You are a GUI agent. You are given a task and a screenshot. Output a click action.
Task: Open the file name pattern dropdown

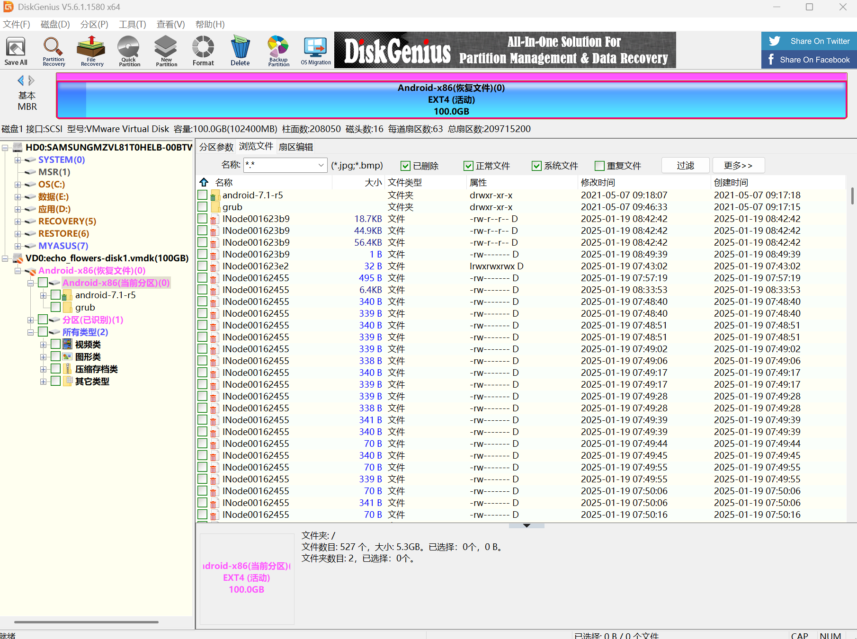point(321,165)
